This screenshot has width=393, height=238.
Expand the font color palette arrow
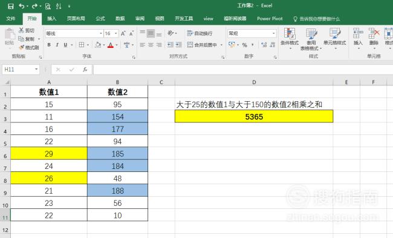pyautogui.click(x=117, y=45)
